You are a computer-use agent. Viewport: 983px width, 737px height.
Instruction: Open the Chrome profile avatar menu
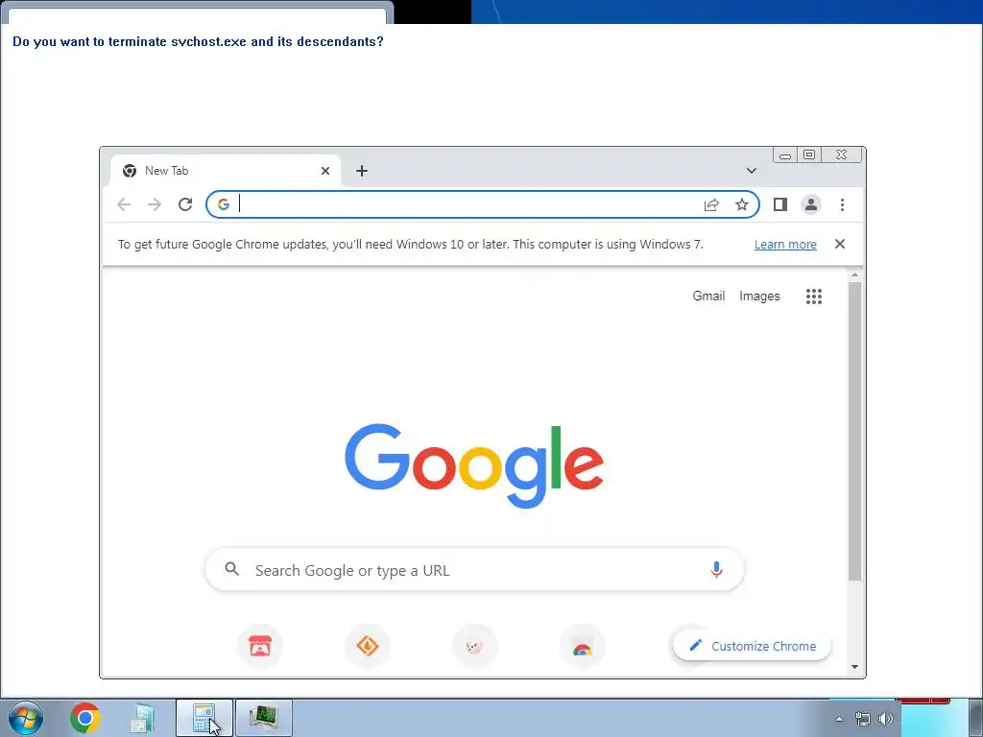coord(810,204)
